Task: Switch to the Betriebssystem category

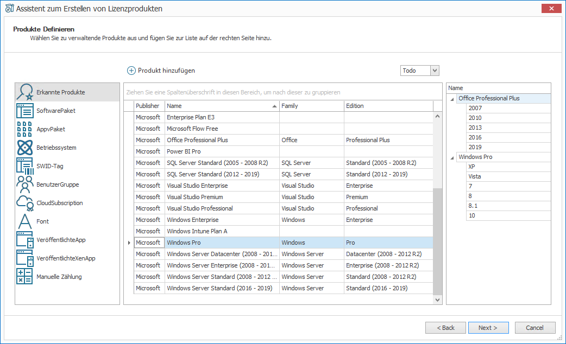Action: click(x=67, y=148)
